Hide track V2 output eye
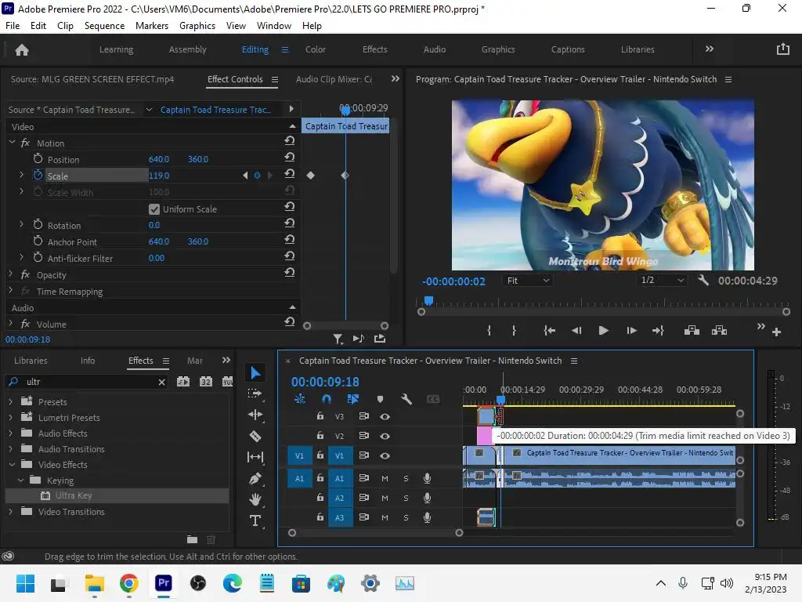 pyautogui.click(x=385, y=436)
